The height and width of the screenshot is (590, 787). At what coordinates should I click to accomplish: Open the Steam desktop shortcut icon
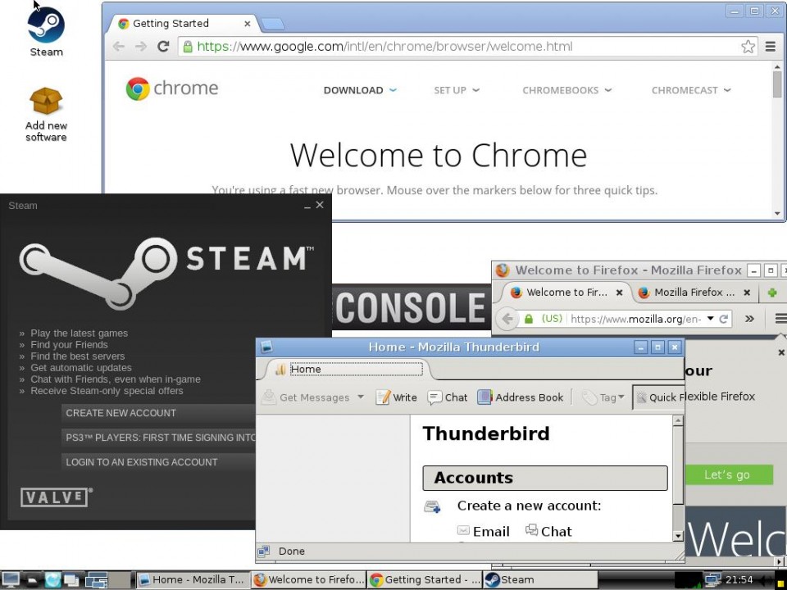tap(46, 25)
